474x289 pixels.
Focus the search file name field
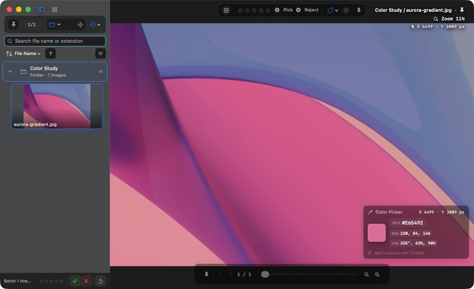(55, 41)
